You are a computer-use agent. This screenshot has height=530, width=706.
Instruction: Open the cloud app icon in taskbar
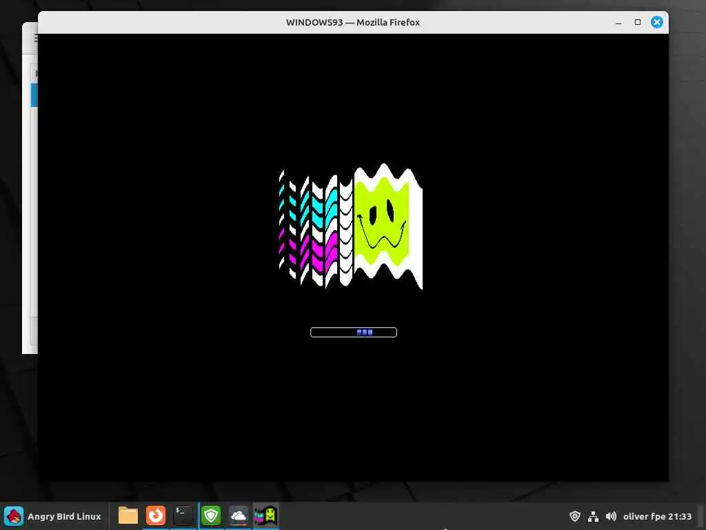pyautogui.click(x=238, y=516)
